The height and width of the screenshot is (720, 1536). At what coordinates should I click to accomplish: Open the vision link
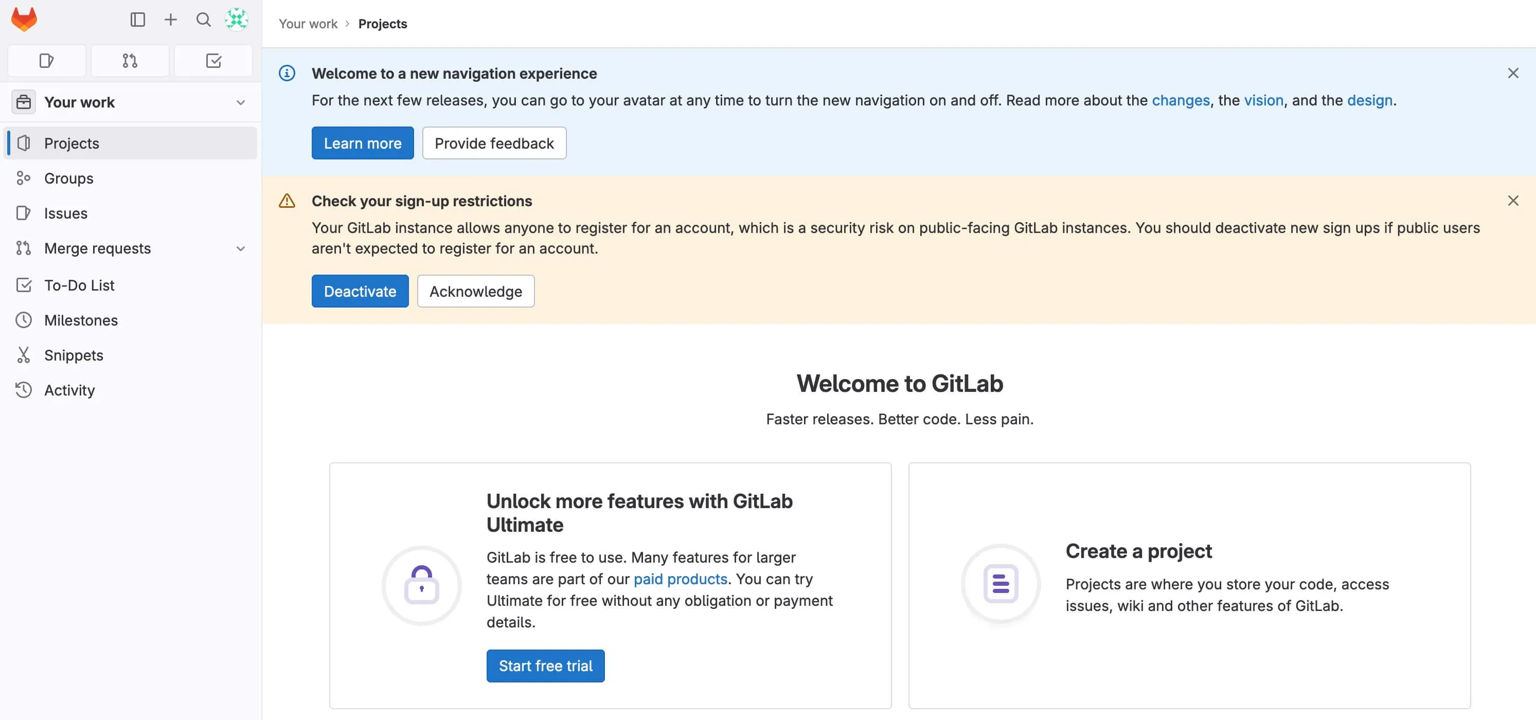click(x=1263, y=100)
